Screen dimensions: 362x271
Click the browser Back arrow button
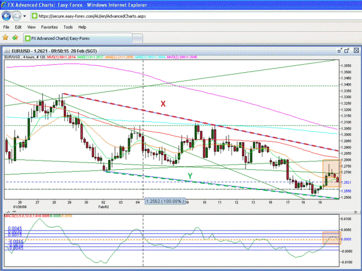pos(6,16)
